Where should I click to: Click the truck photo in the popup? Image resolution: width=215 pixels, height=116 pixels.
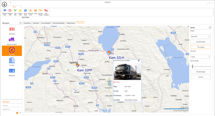tap(127, 71)
